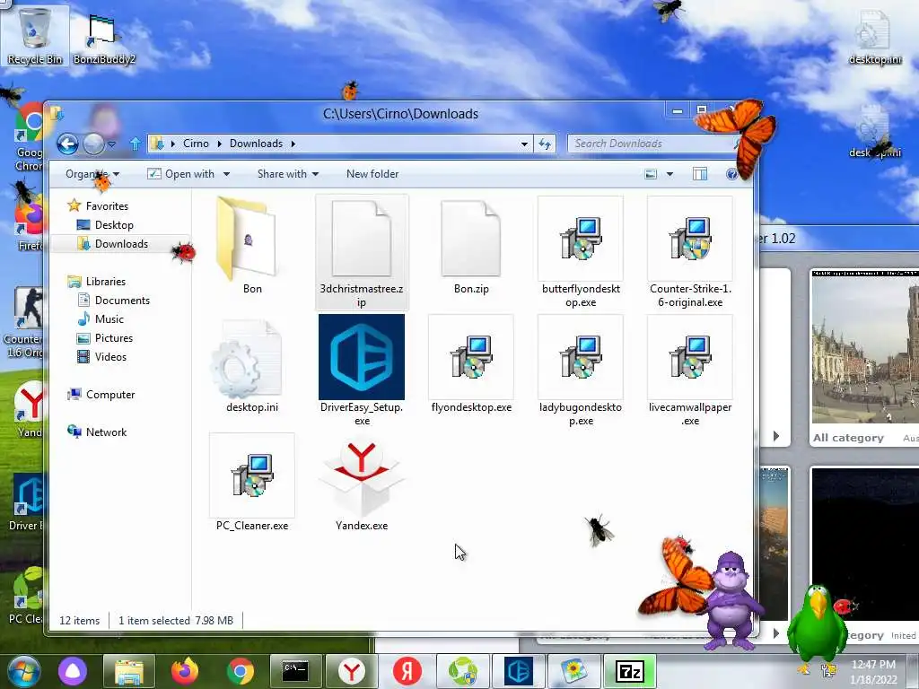919x689 pixels.
Task: Toggle the preview pane button
Action: click(700, 174)
